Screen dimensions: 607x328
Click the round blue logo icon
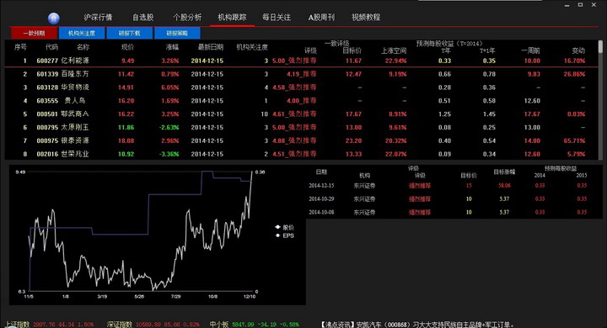[x=53, y=18]
